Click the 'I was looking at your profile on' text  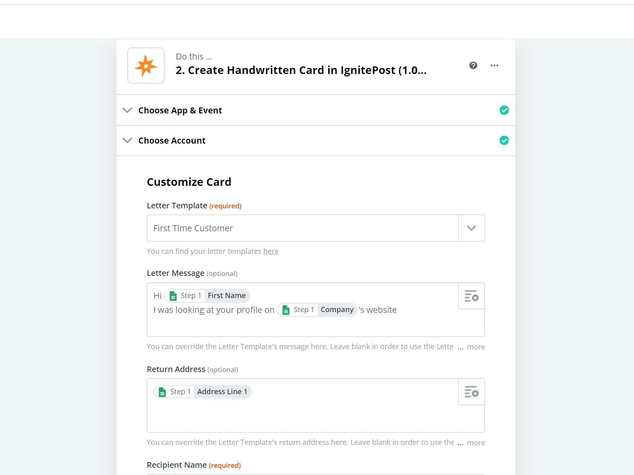pos(214,310)
